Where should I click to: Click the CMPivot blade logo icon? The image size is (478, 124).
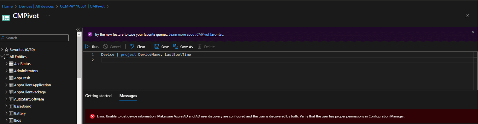tap(6, 18)
